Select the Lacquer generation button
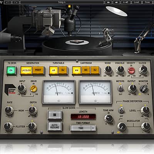The height and width of the screenshot is (154, 154). [26, 70]
